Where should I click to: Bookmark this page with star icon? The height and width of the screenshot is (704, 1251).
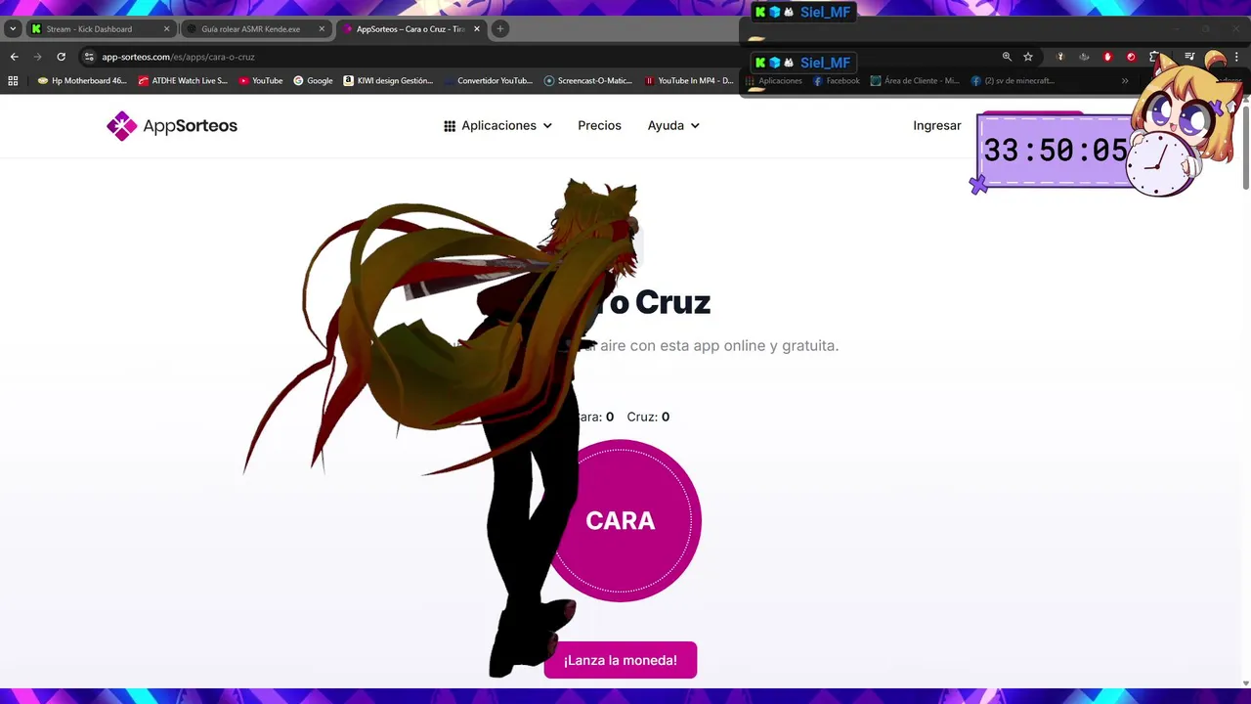click(1028, 57)
